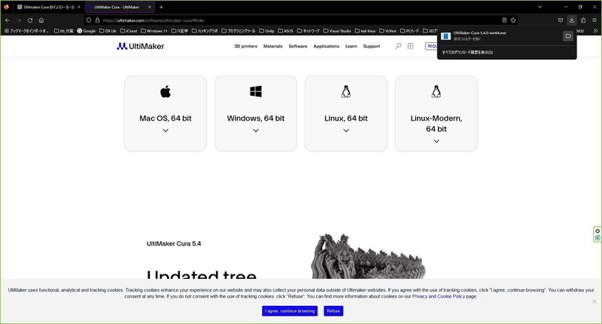Open the Unity bookmarks folder

click(266, 31)
